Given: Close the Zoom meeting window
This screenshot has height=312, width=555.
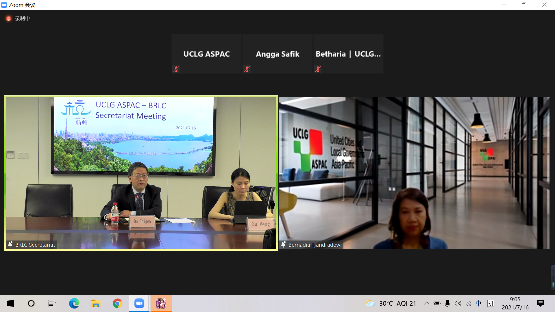Looking at the screenshot, I should pos(544,5).
